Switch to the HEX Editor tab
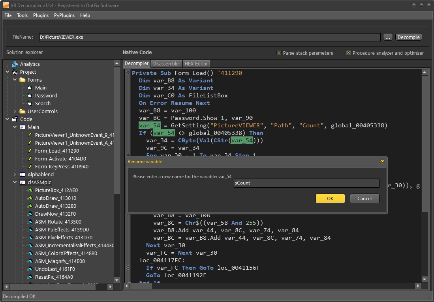The width and height of the screenshot is (434, 302). click(x=196, y=64)
